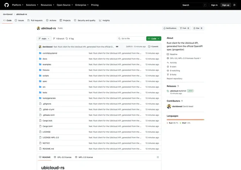This screenshot has width=241, height=170.
Task: Open the Report repository link
Action: [x=174, y=78]
